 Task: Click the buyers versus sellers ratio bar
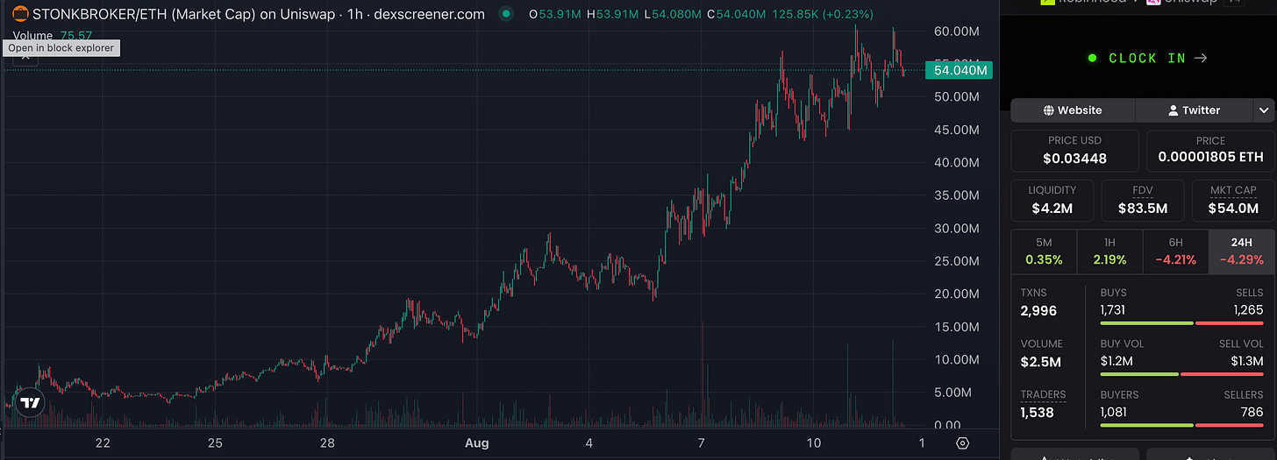(x=1182, y=425)
